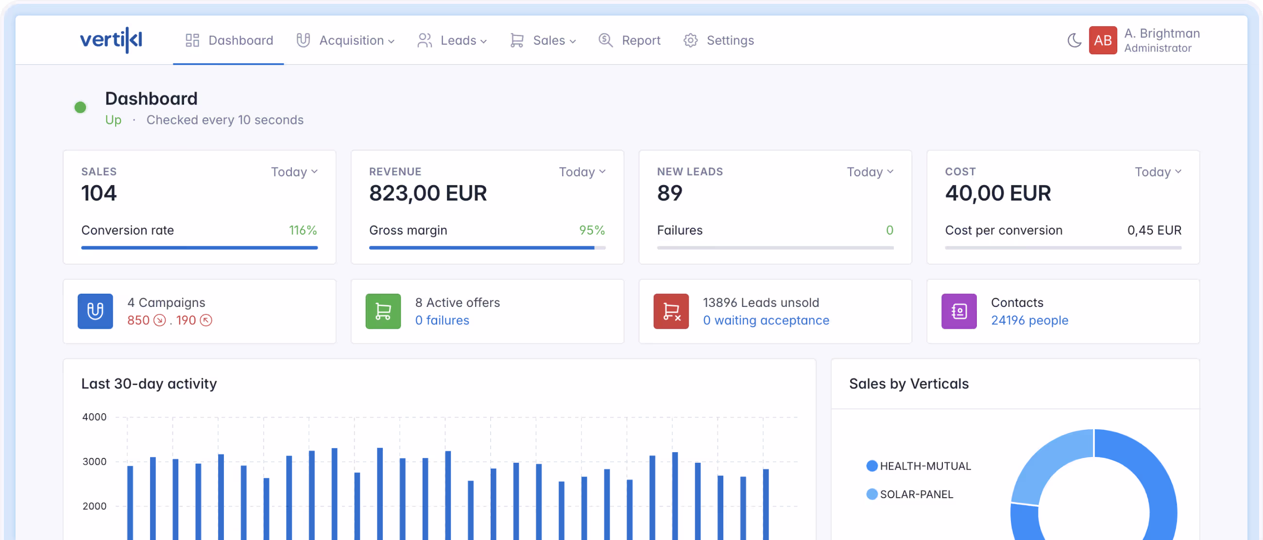Screen dimensions: 1263x540
Task: Open the 0 waiting acceptance link
Action: point(766,321)
